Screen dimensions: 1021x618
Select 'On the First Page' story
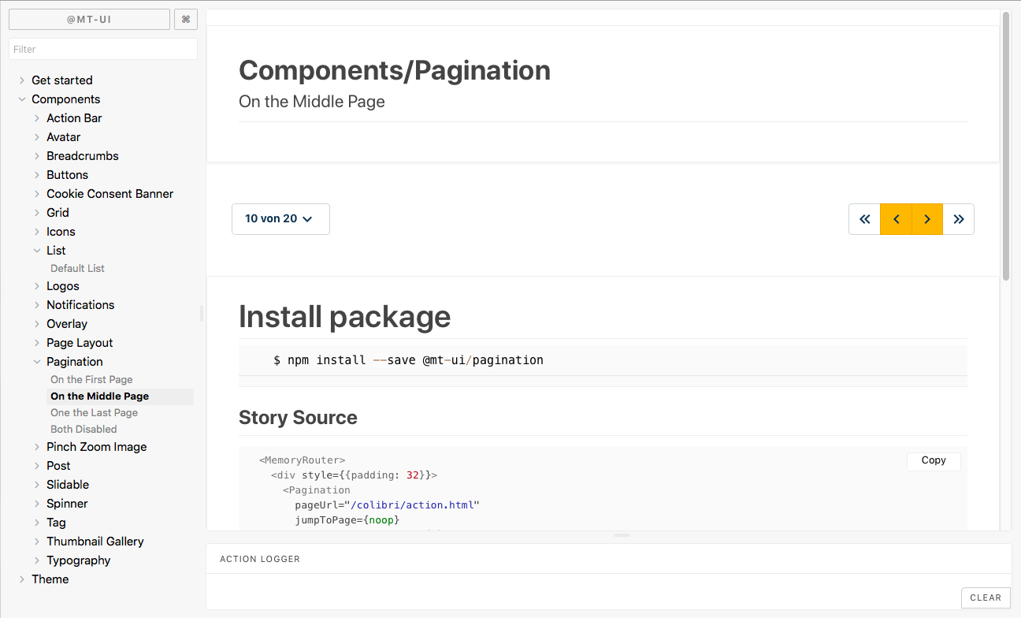pos(91,380)
